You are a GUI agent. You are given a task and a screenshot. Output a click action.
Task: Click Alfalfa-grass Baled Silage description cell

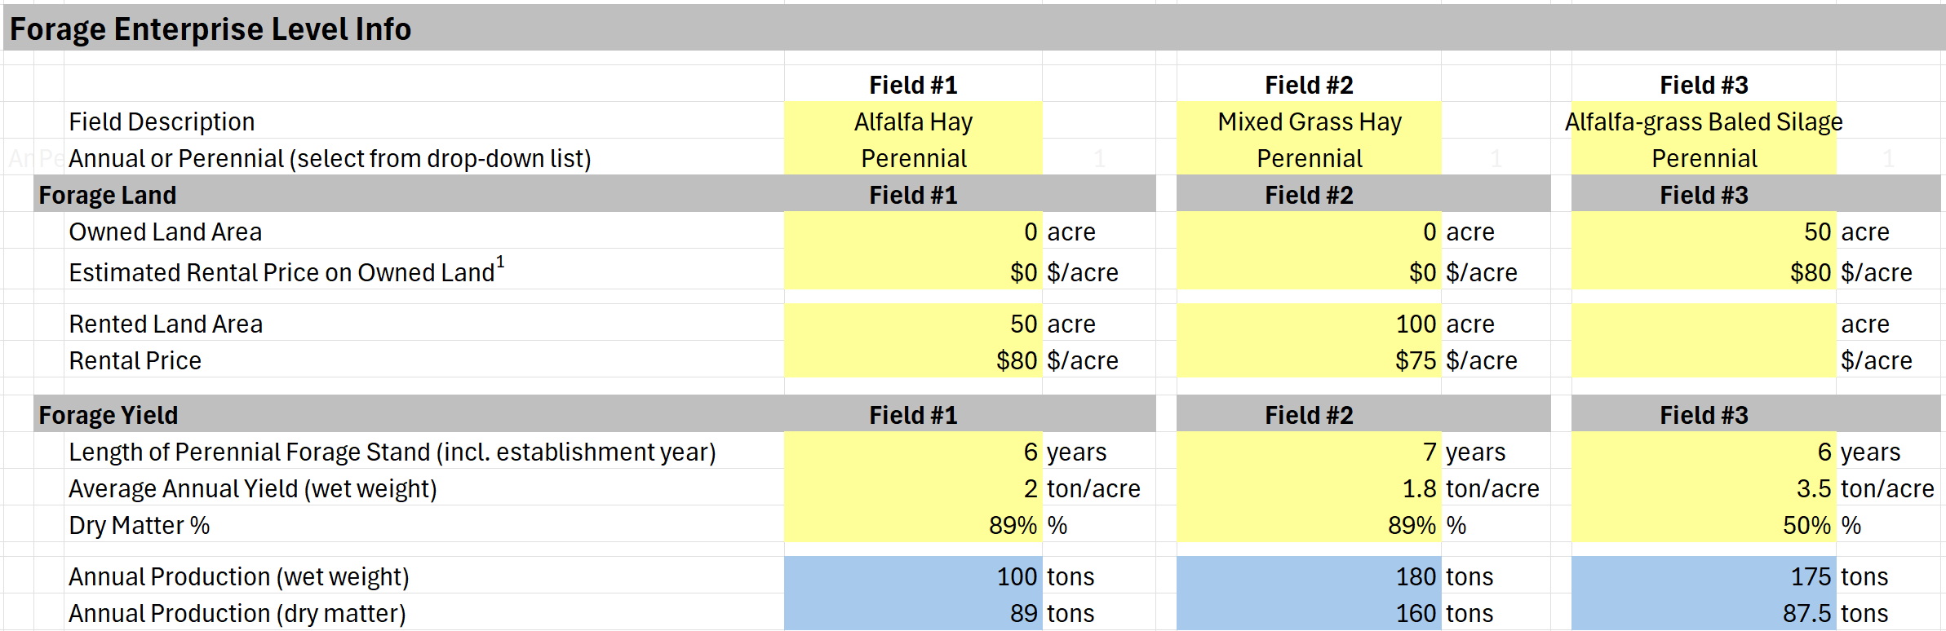pos(1704,121)
